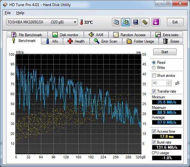
Task: Decrease short stroke value with down arrow
Action: coord(169,84)
